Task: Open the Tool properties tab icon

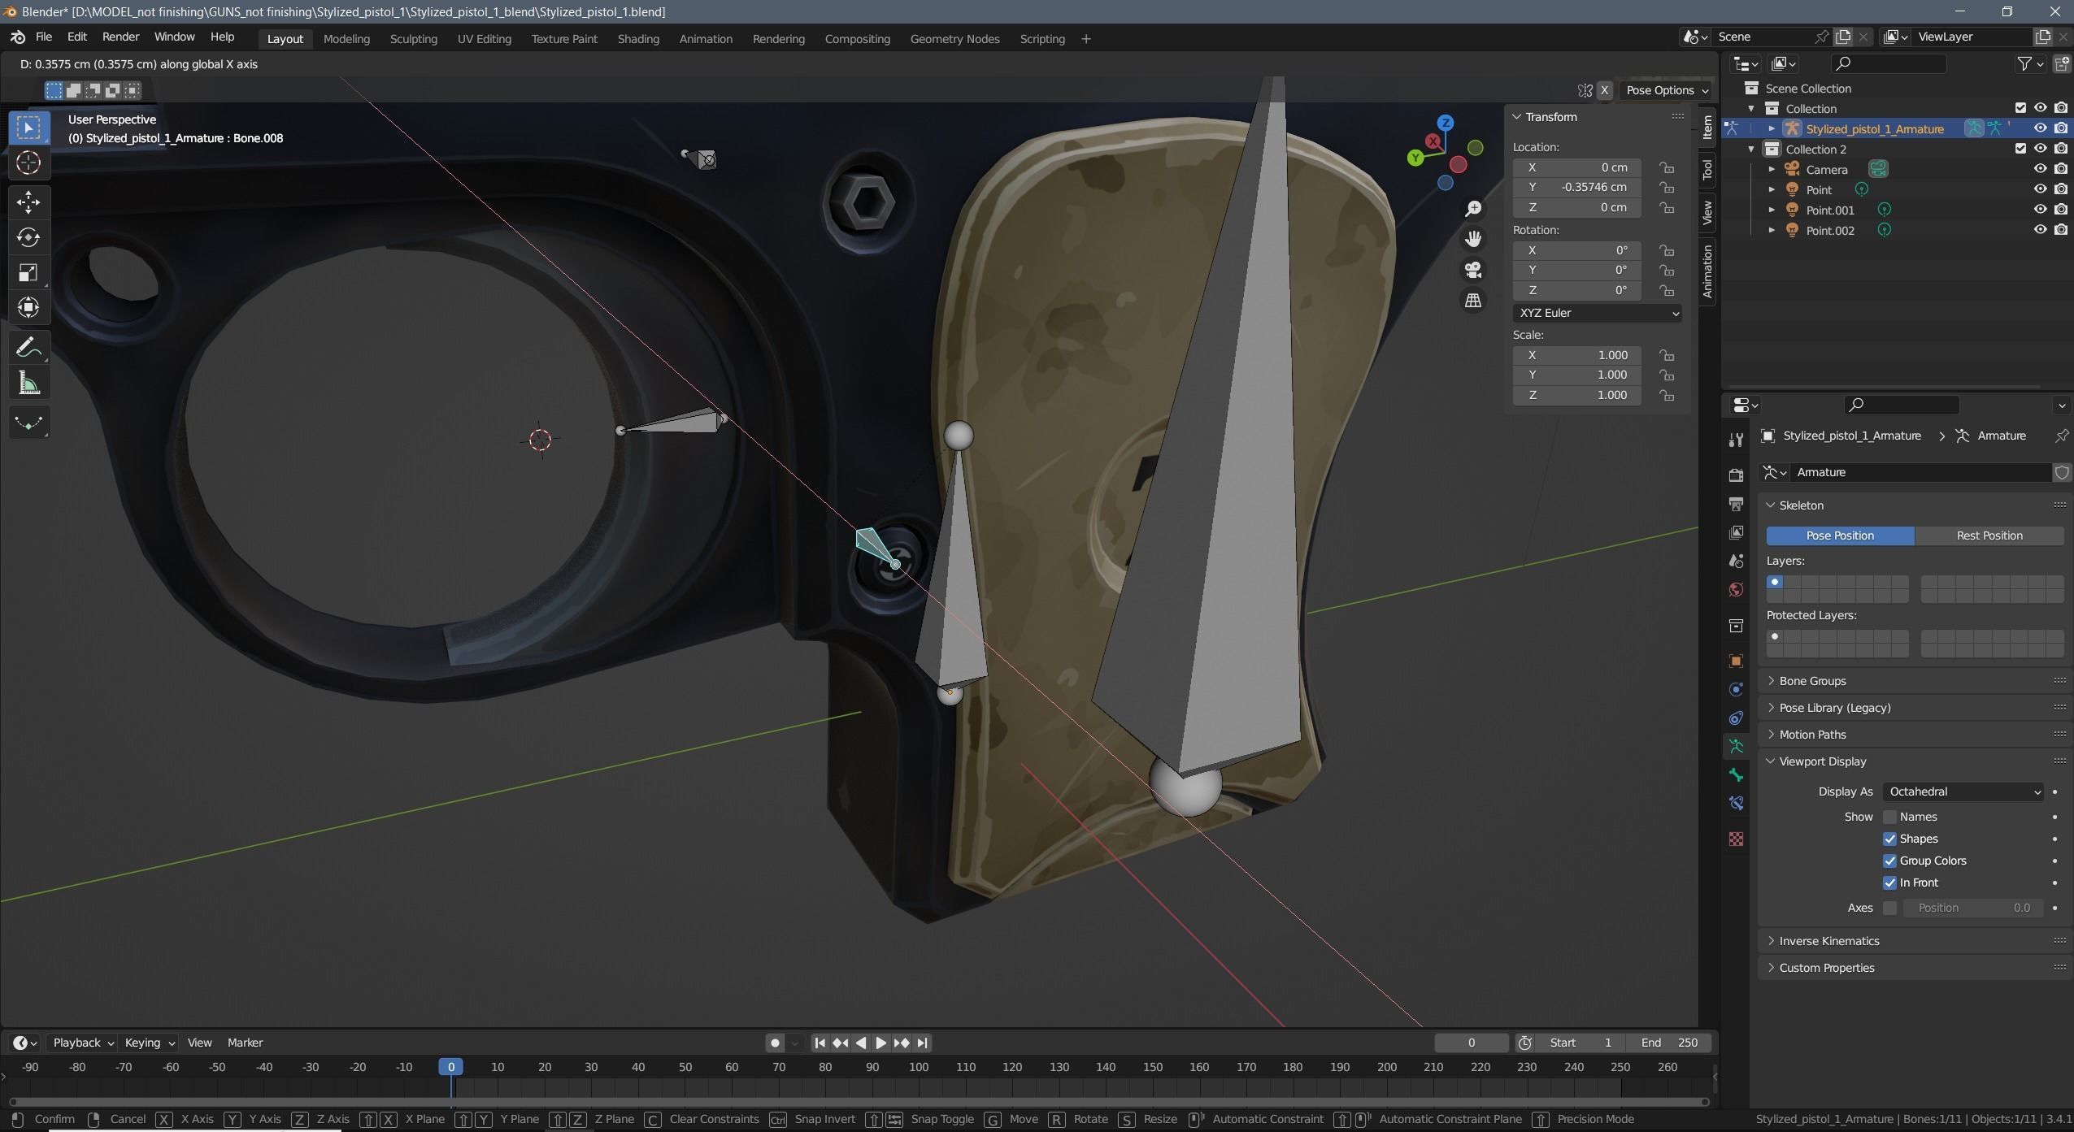Action: (1736, 440)
